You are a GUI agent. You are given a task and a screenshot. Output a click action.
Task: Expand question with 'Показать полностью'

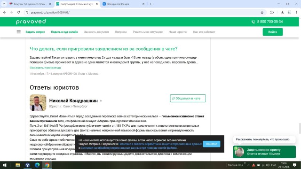coord(45,68)
